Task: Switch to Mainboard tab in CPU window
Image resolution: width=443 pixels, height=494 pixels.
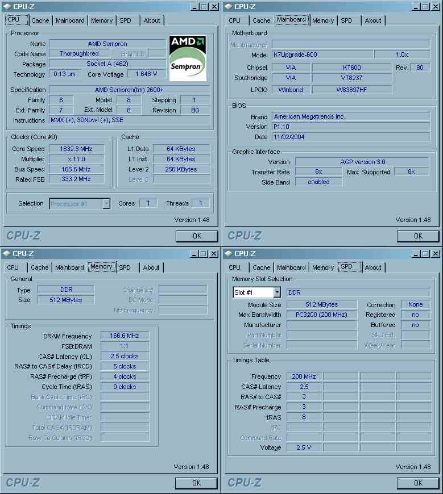Action: [70, 20]
